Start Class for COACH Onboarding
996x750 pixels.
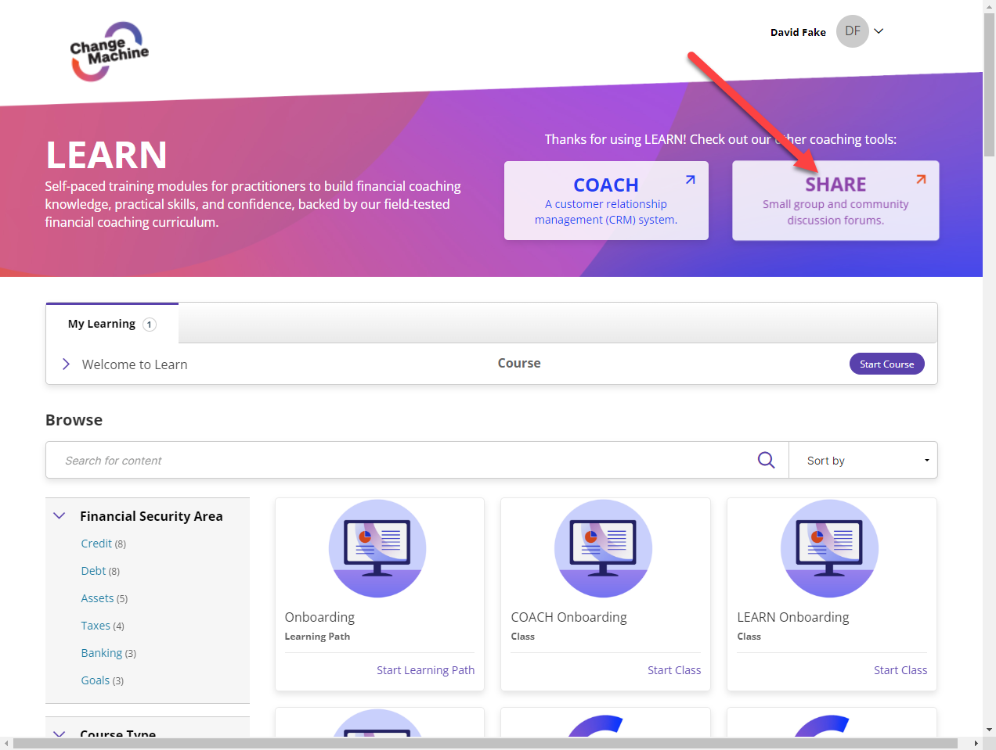point(674,670)
